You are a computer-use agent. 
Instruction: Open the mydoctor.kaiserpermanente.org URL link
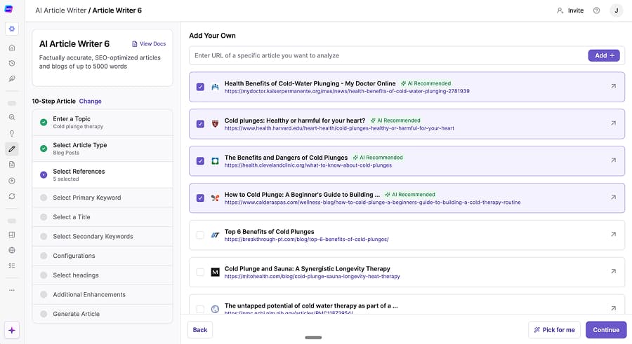point(347,91)
